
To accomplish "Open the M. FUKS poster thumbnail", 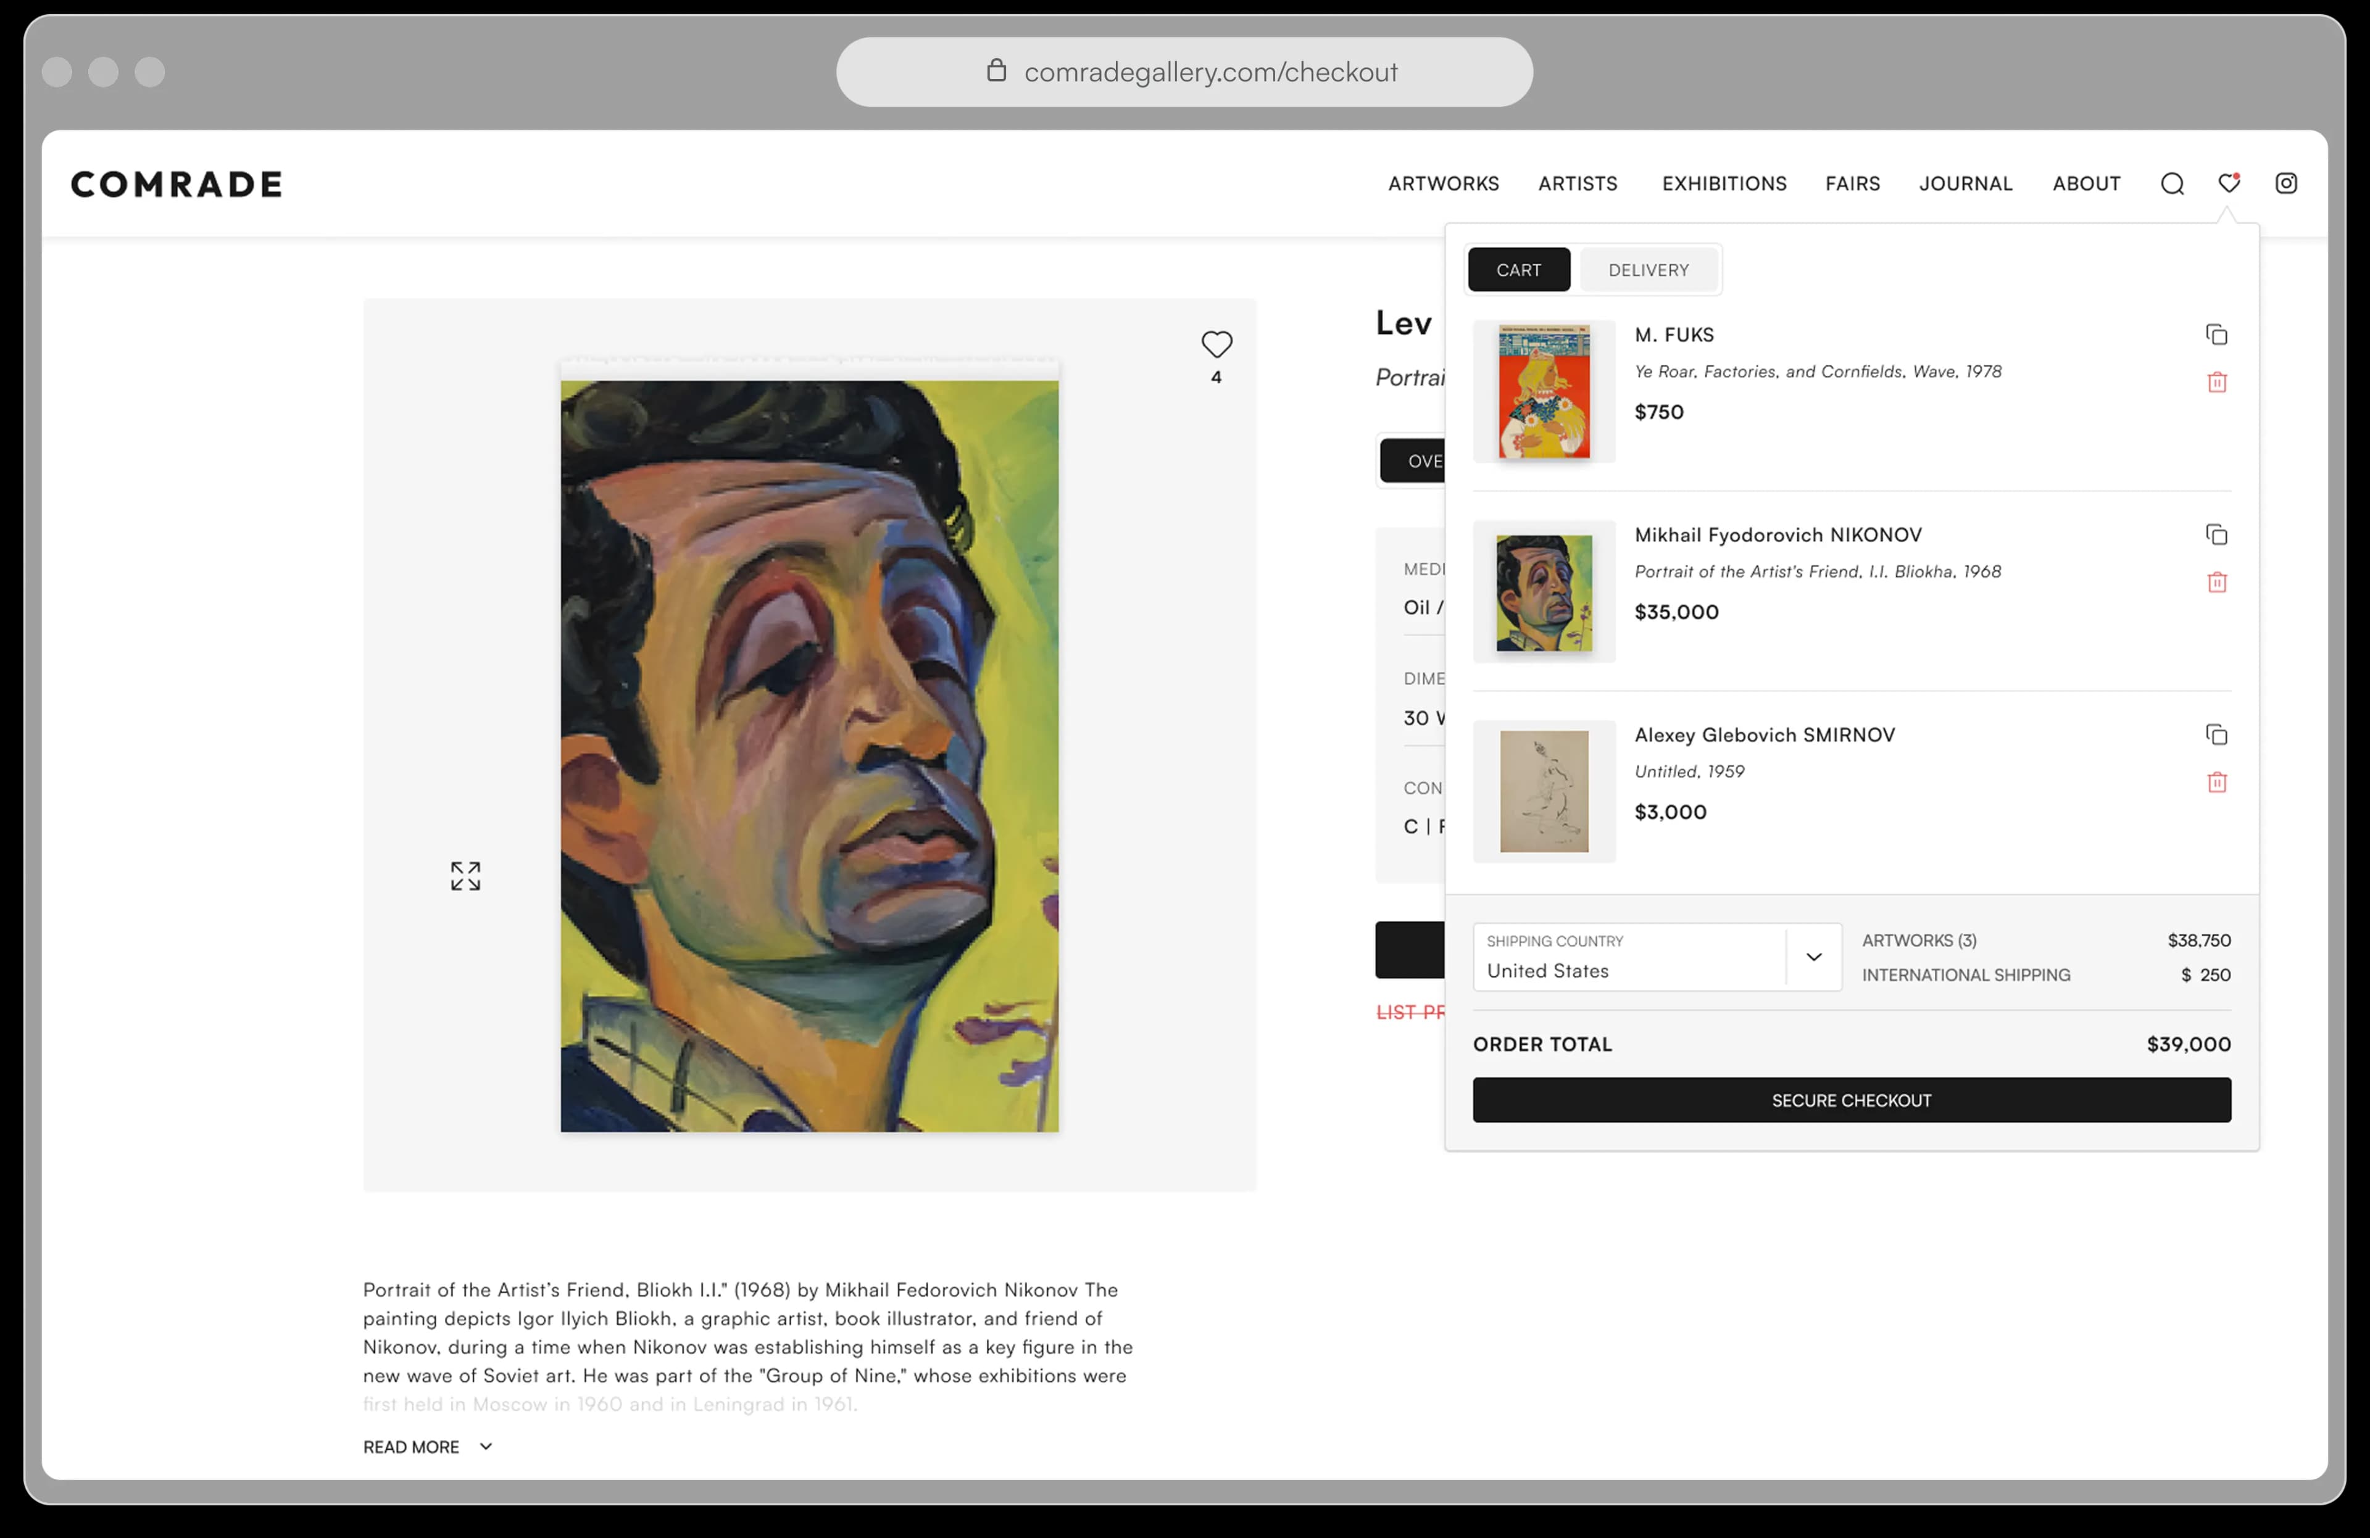I will pyautogui.click(x=1544, y=391).
